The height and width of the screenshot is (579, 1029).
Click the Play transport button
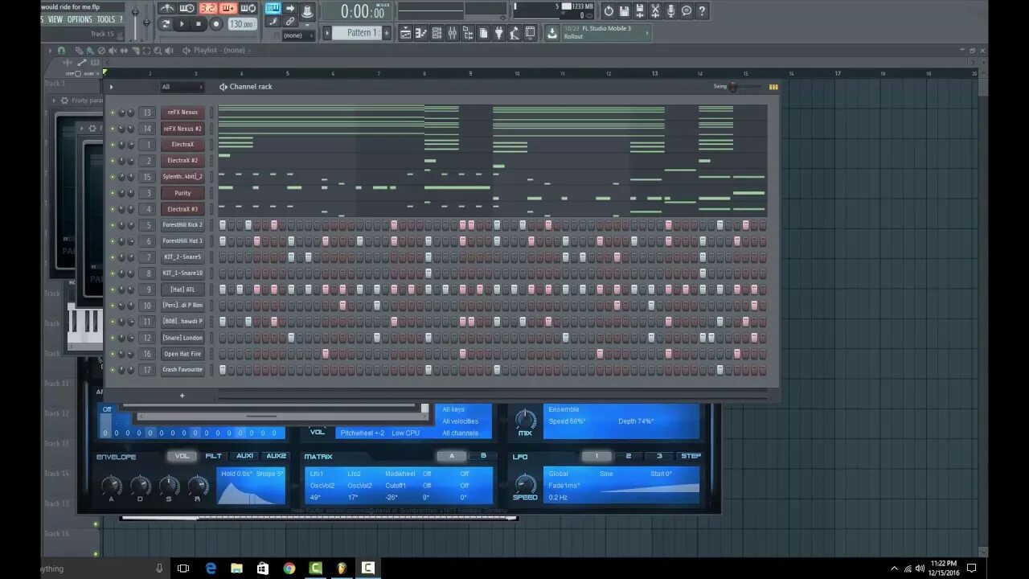tap(182, 24)
